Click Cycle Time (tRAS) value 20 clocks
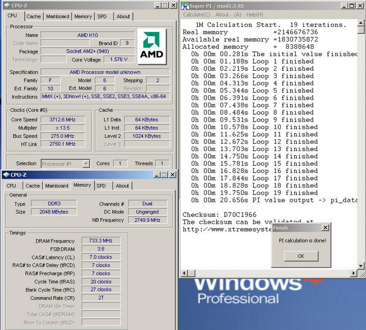Viewport: 366px width, 330px height. 101,282
